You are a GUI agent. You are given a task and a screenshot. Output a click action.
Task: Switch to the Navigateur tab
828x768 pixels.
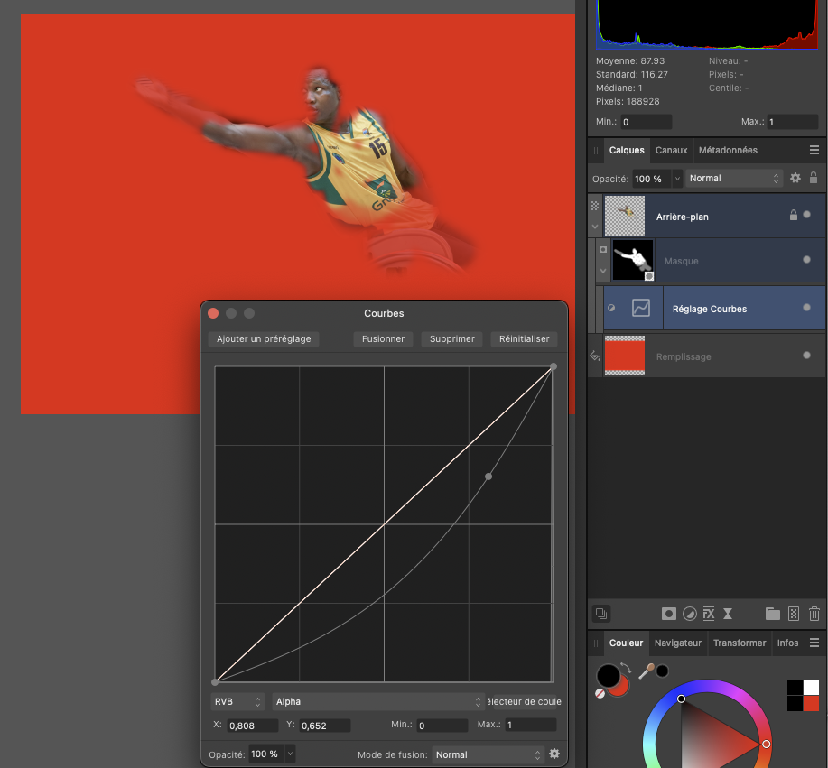pos(677,643)
